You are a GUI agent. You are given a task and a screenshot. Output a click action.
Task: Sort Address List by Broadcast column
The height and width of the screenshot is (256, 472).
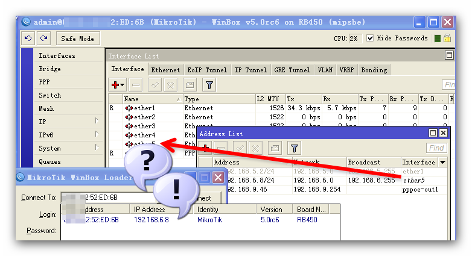374,162
